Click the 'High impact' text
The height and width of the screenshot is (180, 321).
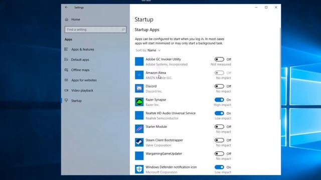tap(222, 104)
